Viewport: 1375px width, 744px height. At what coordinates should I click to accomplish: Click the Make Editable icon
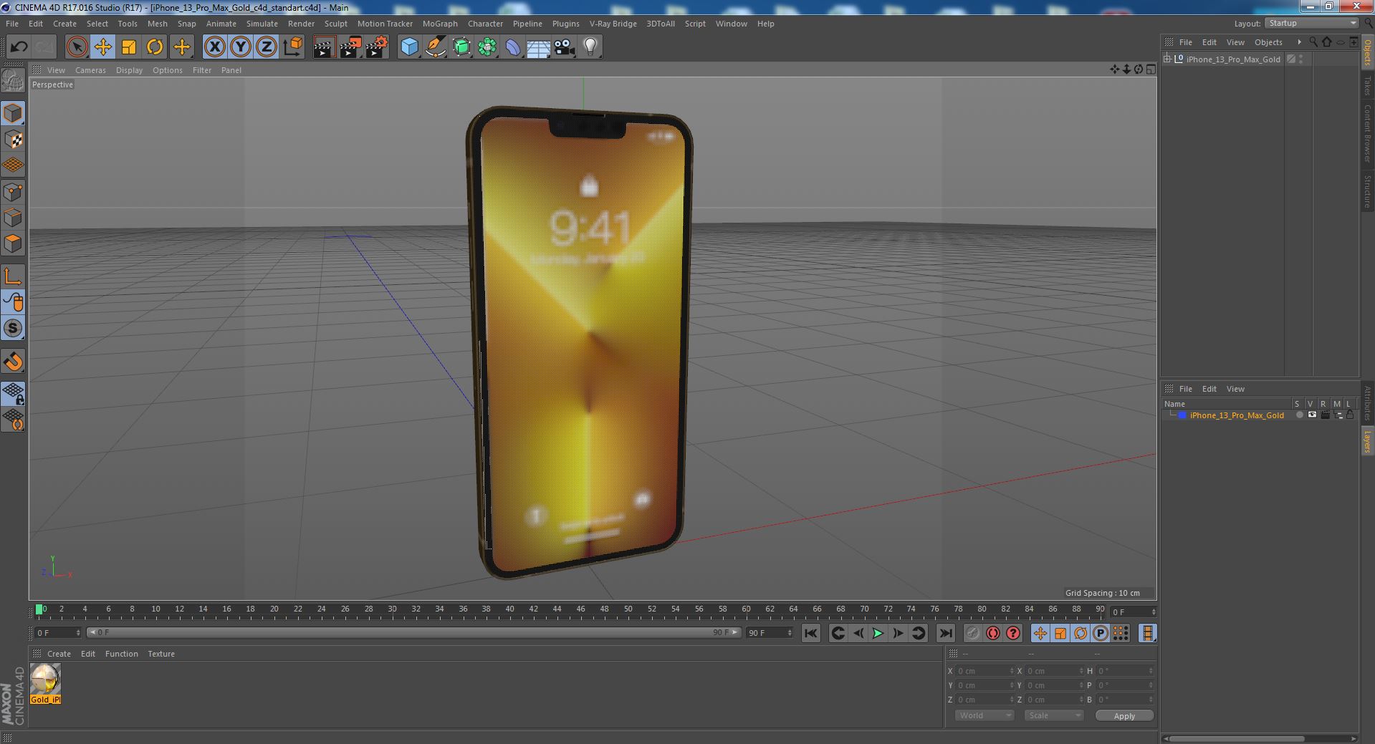(x=13, y=81)
